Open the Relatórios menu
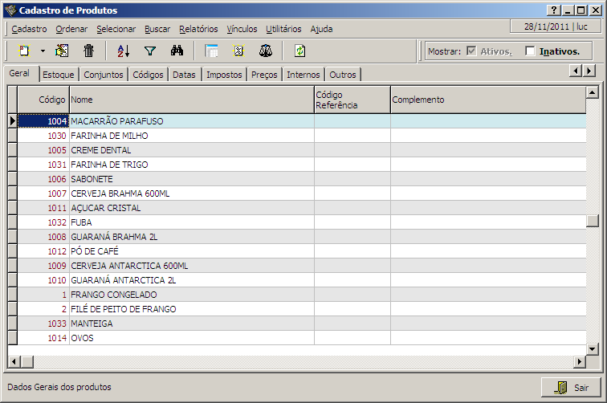 198,29
